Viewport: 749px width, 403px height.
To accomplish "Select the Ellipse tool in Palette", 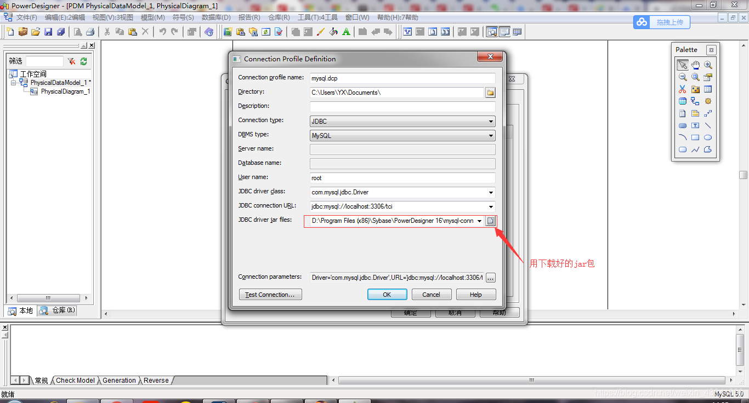I will (708, 137).
